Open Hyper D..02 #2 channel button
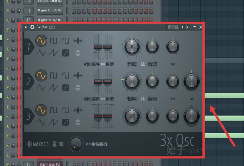The height and width of the screenshot is (166, 244). 50,19
